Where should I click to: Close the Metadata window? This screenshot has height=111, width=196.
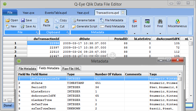[x=178, y=60]
